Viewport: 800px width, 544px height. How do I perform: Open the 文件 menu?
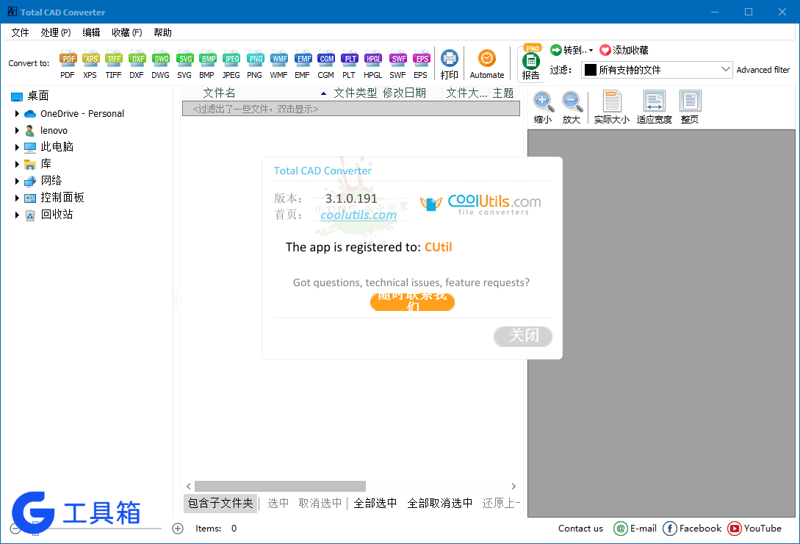point(21,32)
